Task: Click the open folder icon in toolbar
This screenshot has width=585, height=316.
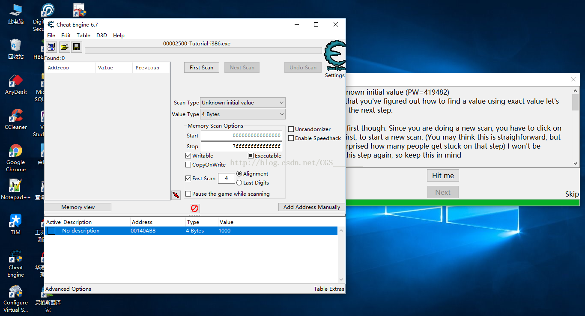Action: tap(64, 47)
